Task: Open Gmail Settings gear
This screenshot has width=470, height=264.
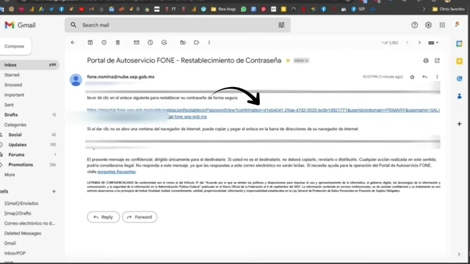Action: [428, 25]
